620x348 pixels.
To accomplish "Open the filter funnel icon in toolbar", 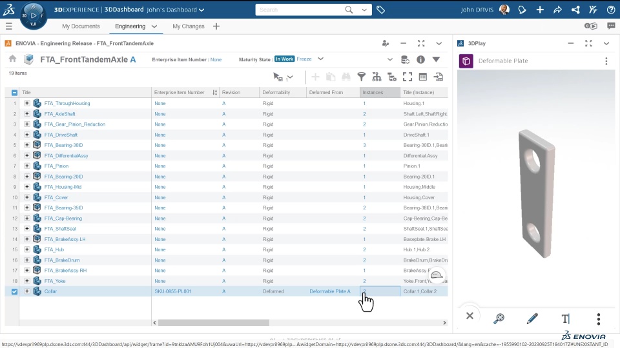I will tap(361, 77).
